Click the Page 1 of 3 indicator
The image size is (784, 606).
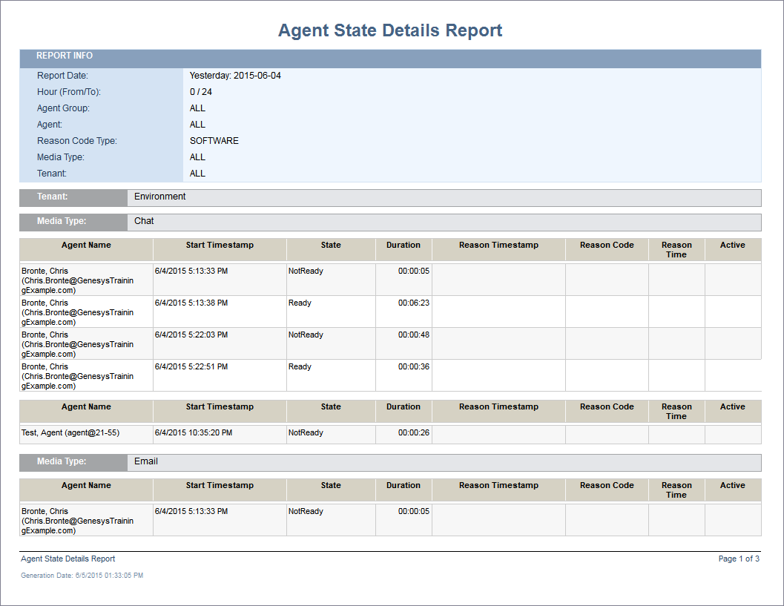point(738,559)
